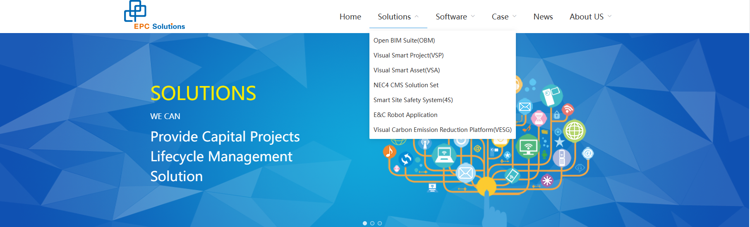Click the yellow SOLUTIONS banner heading
Image resolution: width=750 pixels, height=227 pixels.
[203, 93]
